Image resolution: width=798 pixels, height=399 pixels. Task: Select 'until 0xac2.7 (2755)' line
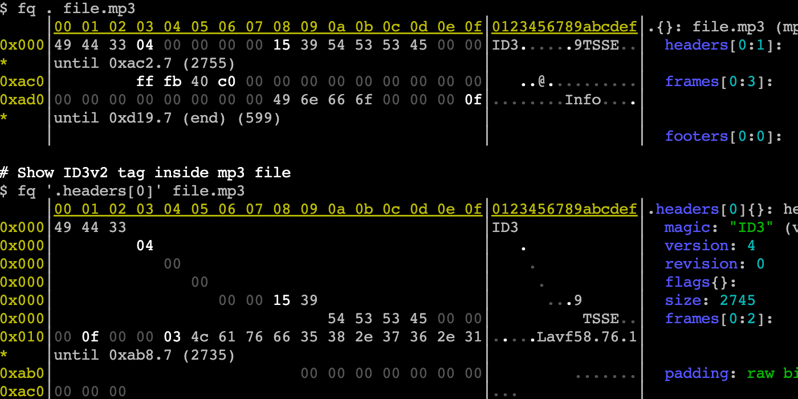[x=144, y=63]
